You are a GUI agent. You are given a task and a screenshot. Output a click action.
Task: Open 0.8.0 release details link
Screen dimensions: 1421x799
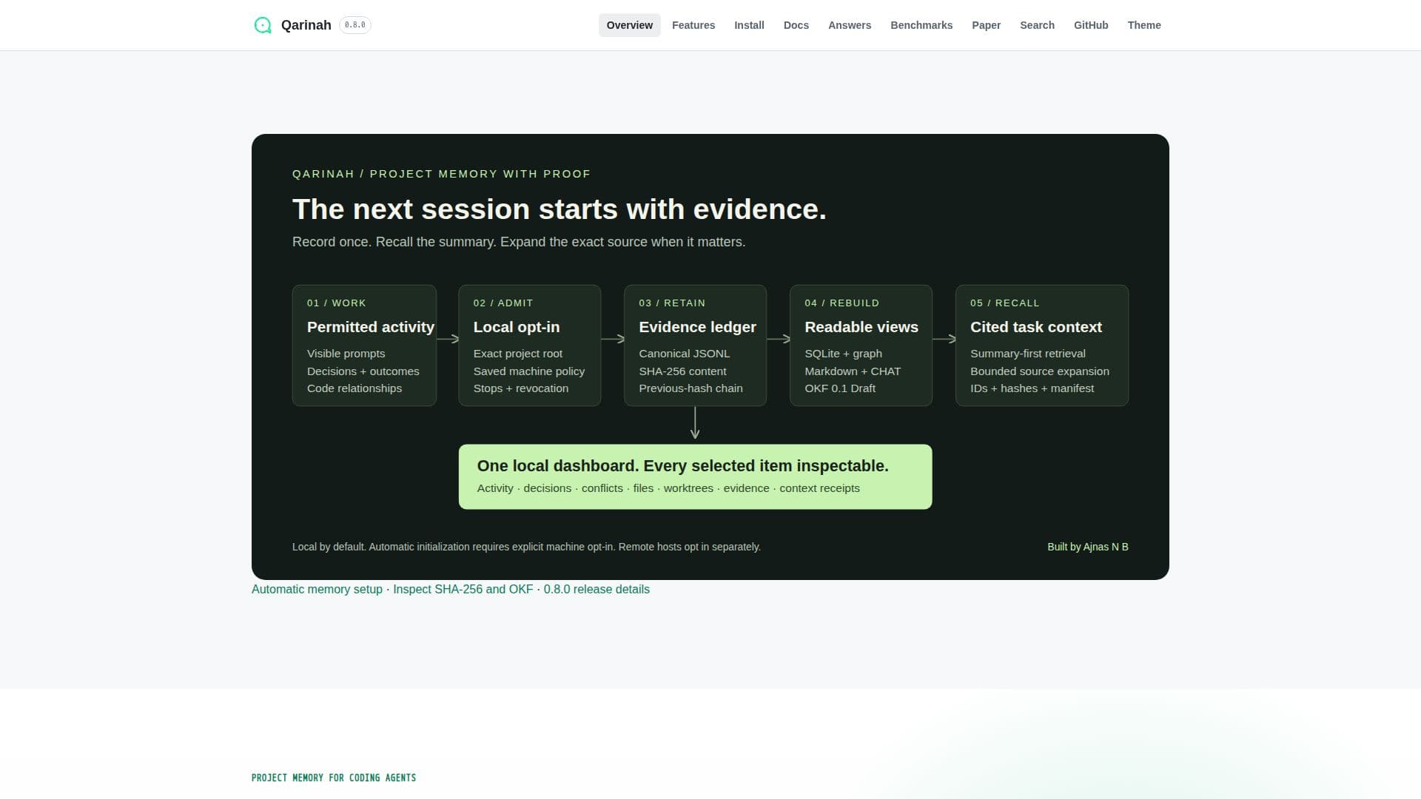(x=597, y=590)
